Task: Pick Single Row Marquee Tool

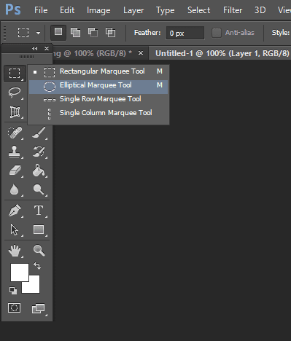Action: pyautogui.click(x=98, y=99)
